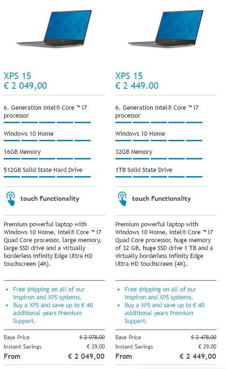226x369 pixels.
Task: Click the touch icon in the right product column
Action: 122,198
